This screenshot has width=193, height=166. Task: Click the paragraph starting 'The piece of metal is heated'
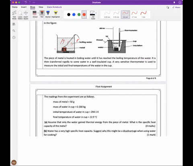[x=100, y=62]
